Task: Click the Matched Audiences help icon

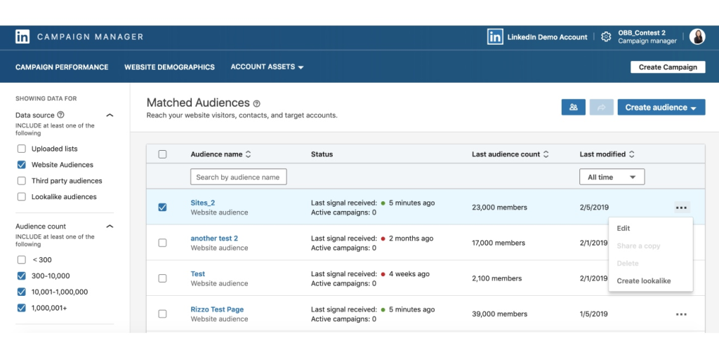Action: [x=257, y=104]
